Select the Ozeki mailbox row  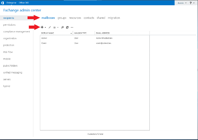pyautogui.click(x=95, y=43)
